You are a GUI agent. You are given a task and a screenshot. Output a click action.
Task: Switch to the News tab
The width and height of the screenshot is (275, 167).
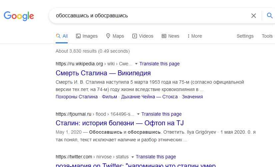click(170, 36)
